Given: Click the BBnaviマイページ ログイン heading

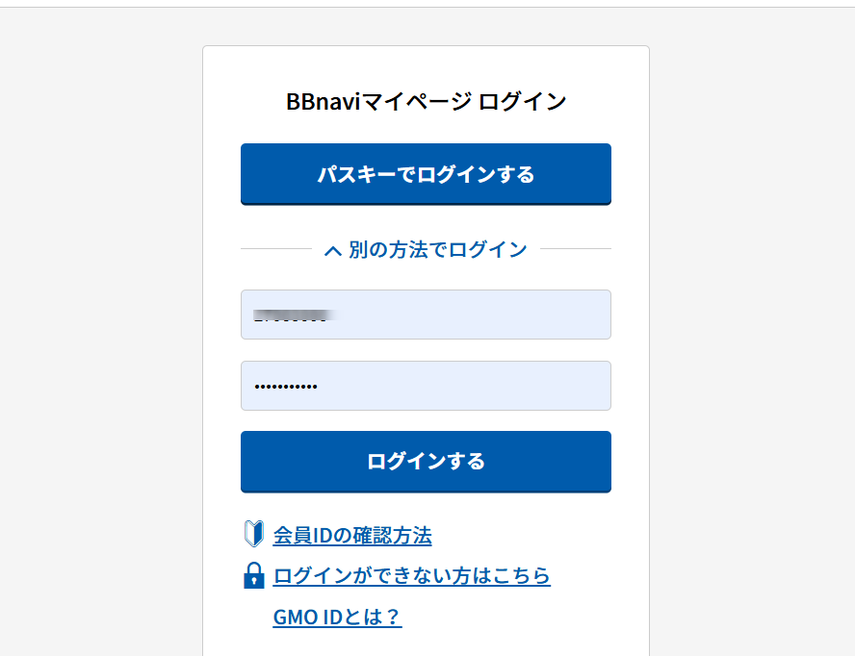Looking at the screenshot, I should pos(426,101).
